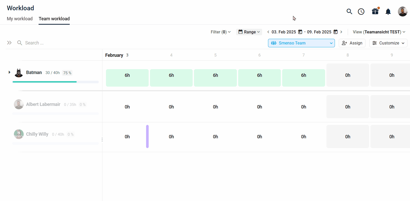
Task: Open the notifications bell
Action: point(388,12)
